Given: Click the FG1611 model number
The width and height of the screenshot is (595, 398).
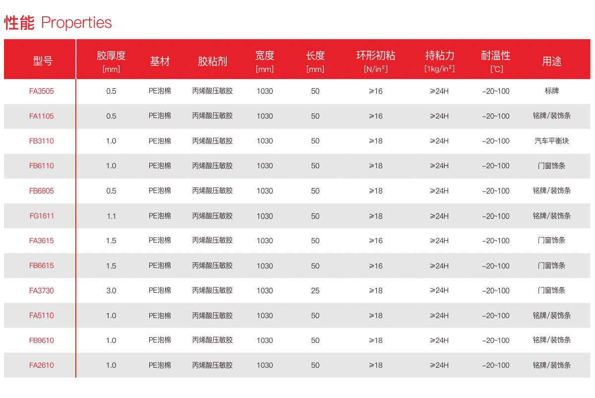Looking at the screenshot, I should tap(41, 216).
